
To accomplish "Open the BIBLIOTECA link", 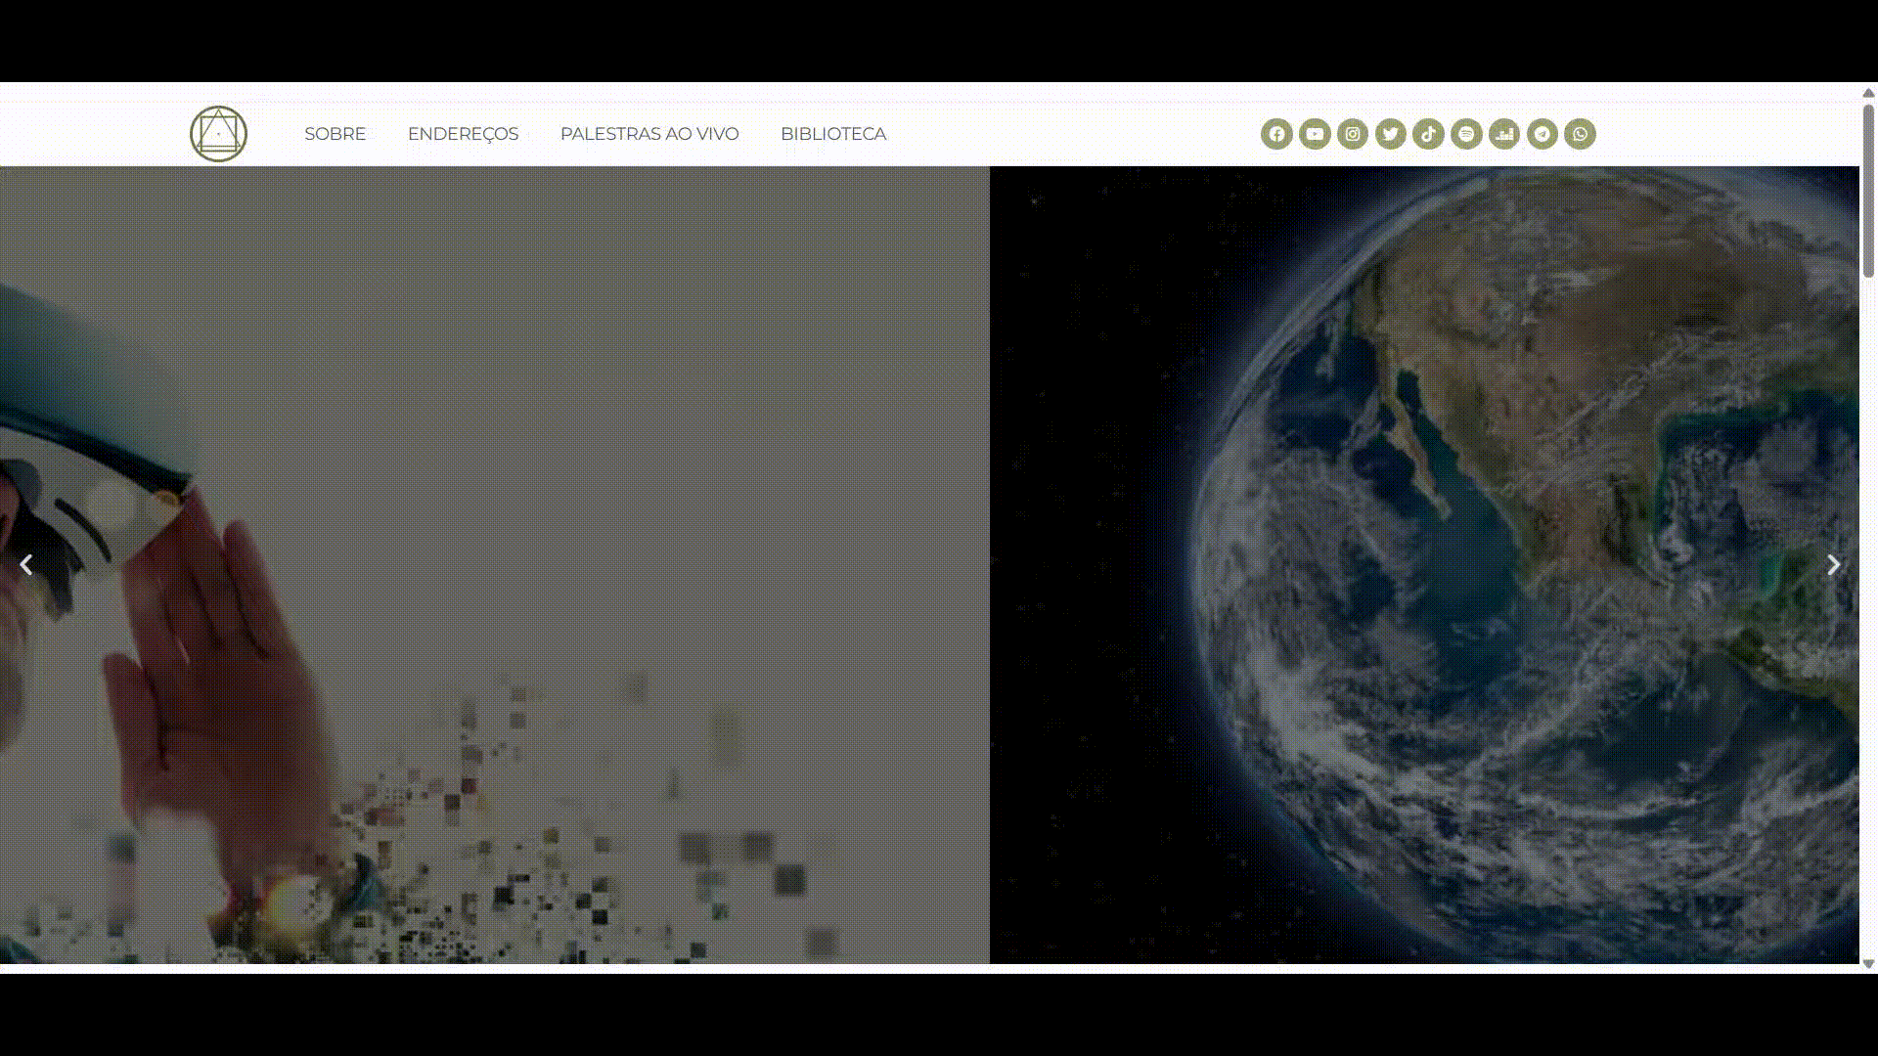I will (x=833, y=134).
